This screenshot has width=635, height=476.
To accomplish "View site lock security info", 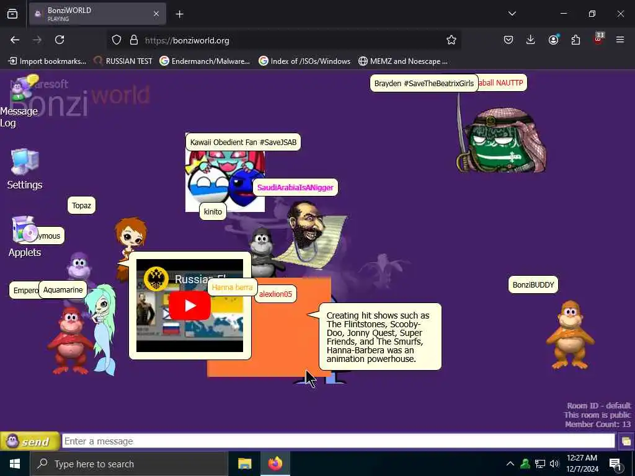I will click(x=134, y=40).
